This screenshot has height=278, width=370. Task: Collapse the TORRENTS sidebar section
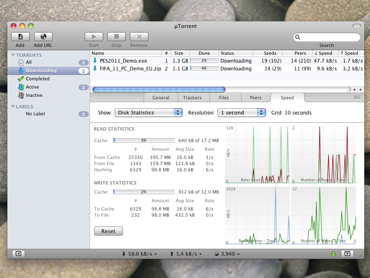[x=13, y=55]
